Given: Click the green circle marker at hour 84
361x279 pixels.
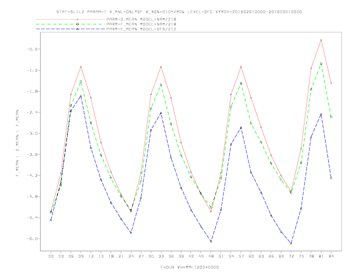Looking at the screenshot, I should (331, 117).
